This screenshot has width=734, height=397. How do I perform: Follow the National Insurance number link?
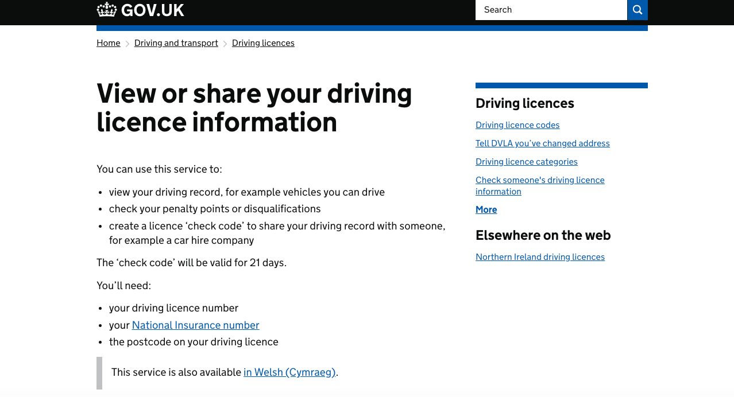pos(196,325)
